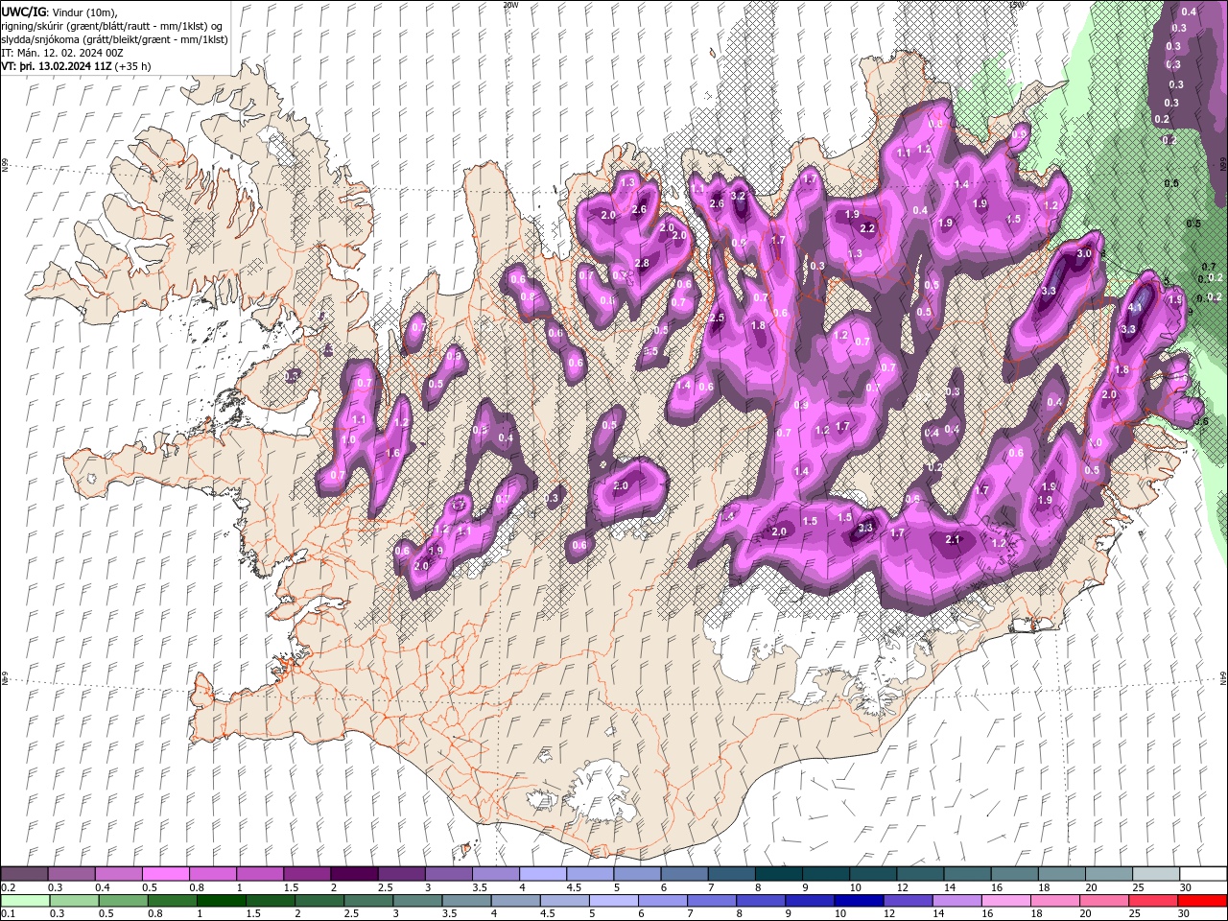1228x921 pixels.
Task: Click the "3.2" snowfall value on the map
Action: coord(738,196)
